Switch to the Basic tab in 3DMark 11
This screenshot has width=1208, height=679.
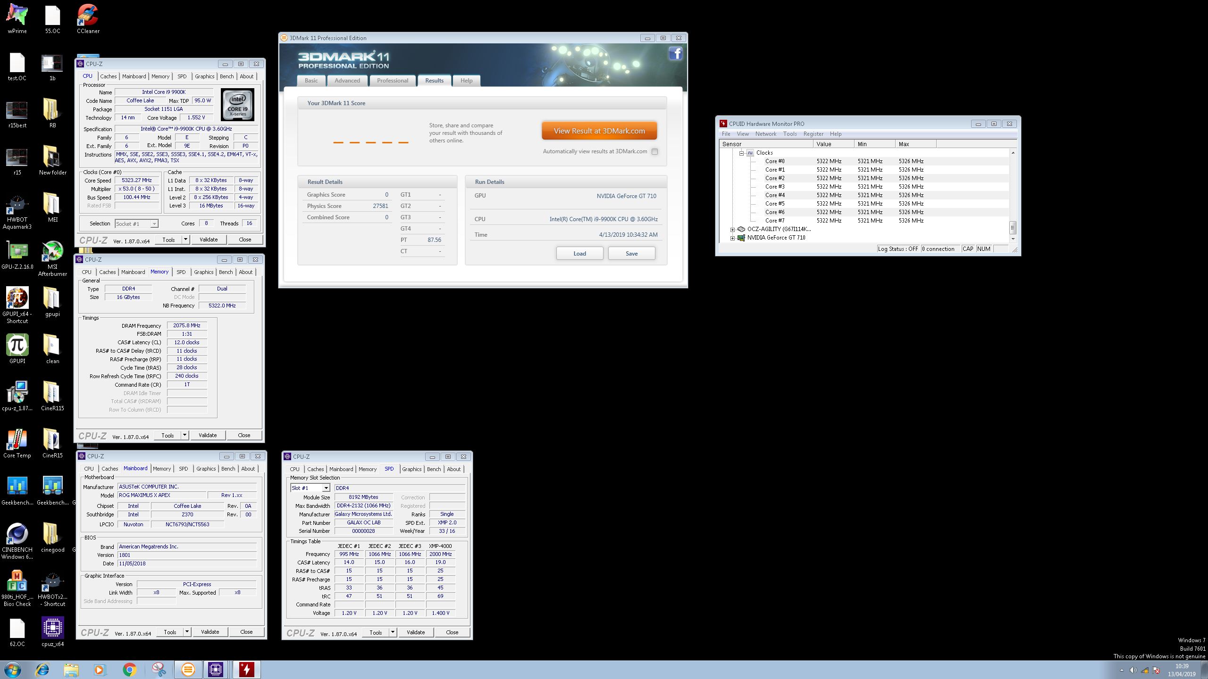pyautogui.click(x=311, y=81)
